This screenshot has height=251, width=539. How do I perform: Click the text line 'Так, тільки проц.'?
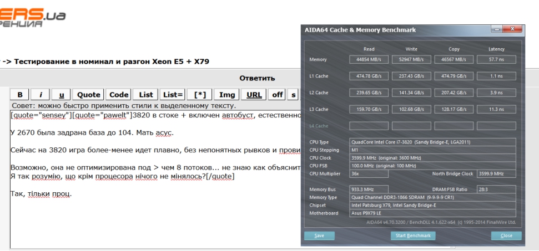click(41, 194)
